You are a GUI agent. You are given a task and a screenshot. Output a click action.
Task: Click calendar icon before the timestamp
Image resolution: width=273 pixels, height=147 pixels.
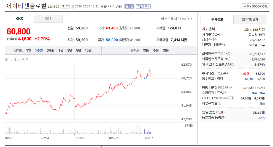pos(73,7)
